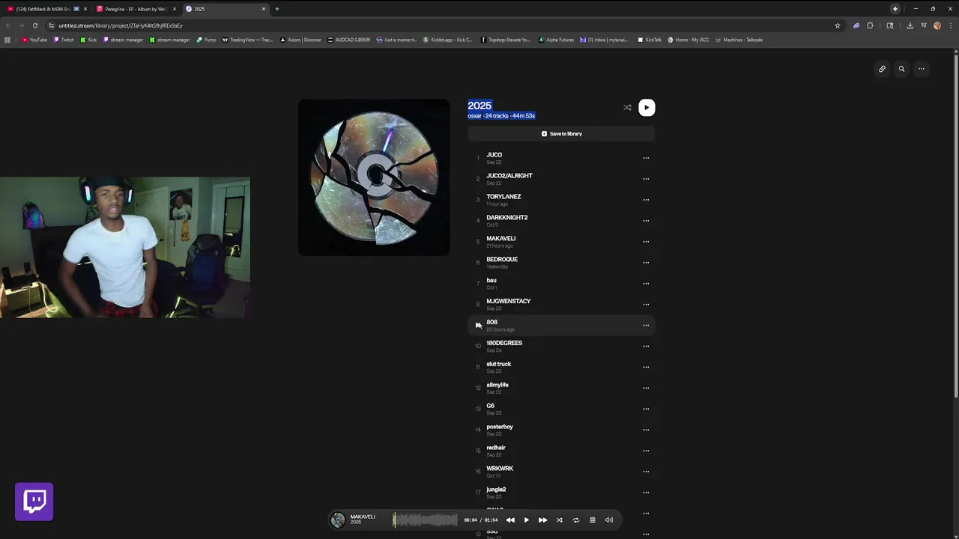Screen dimensions: 959x539
Task: Open the browser downloads icon
Action: (x=910, y=25)
